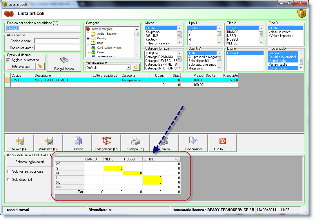Enable Solo disponibili checkbox
314x220 pixels.
[9, 180]
